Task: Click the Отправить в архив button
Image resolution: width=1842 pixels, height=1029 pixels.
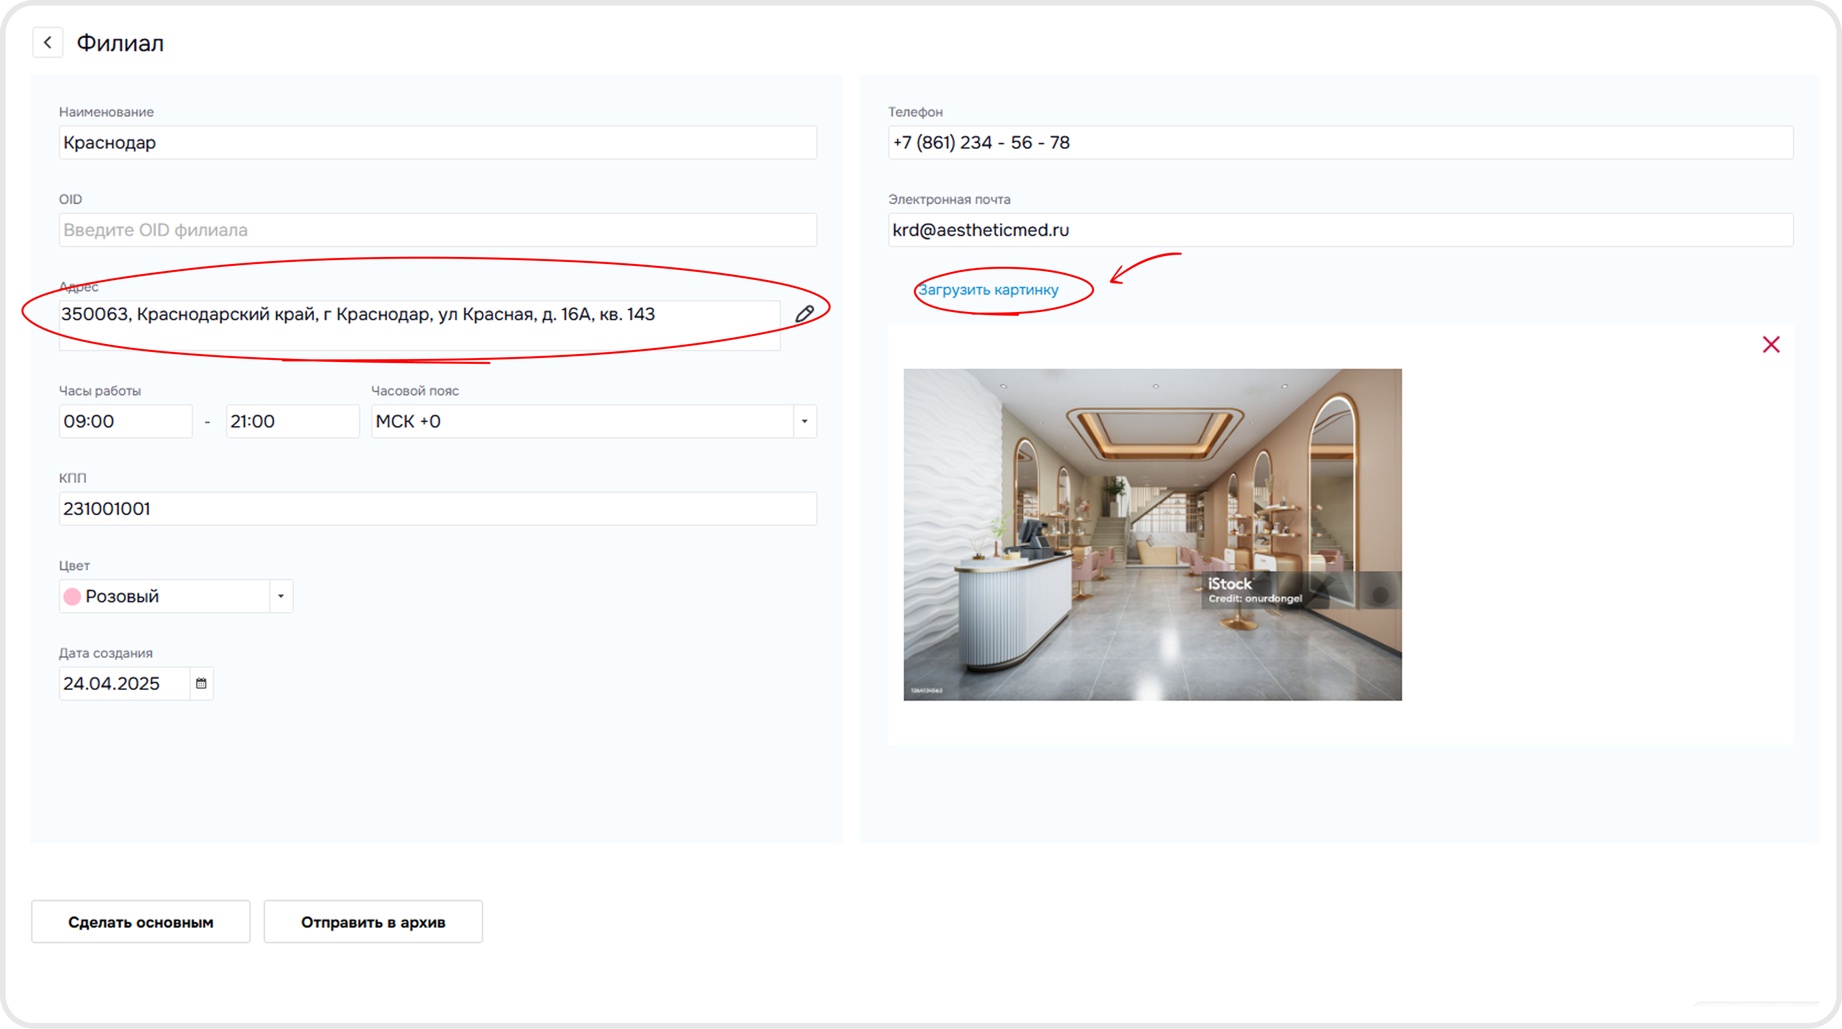Action: 373,922
